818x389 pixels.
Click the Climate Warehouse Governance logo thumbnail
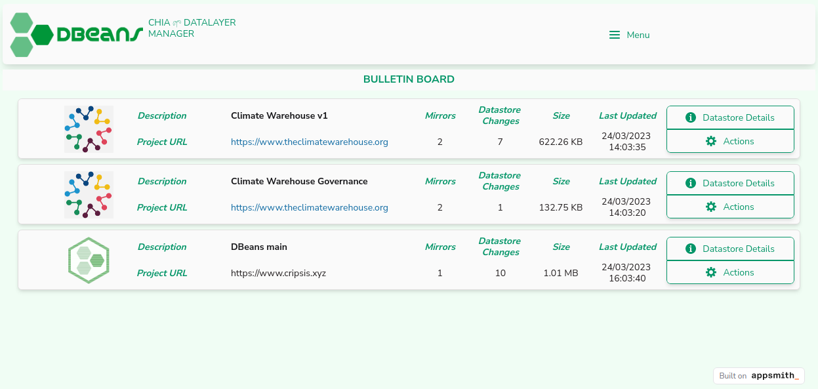pyautogui.click(x=89, y=195)
